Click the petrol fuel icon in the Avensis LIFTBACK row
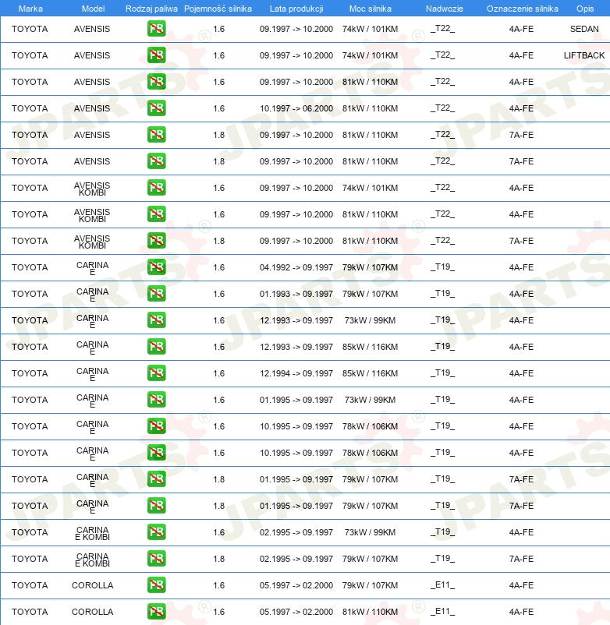Screen dimensions: 610x625 156,55
